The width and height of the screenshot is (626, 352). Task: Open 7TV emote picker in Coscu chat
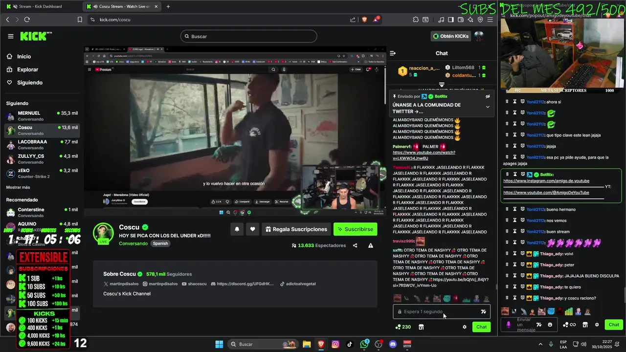point(484,311)
